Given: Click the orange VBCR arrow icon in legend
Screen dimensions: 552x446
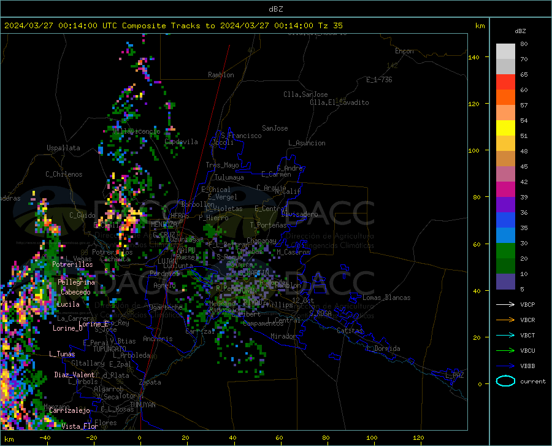Looking at the screenshot, I should [505, 320].
